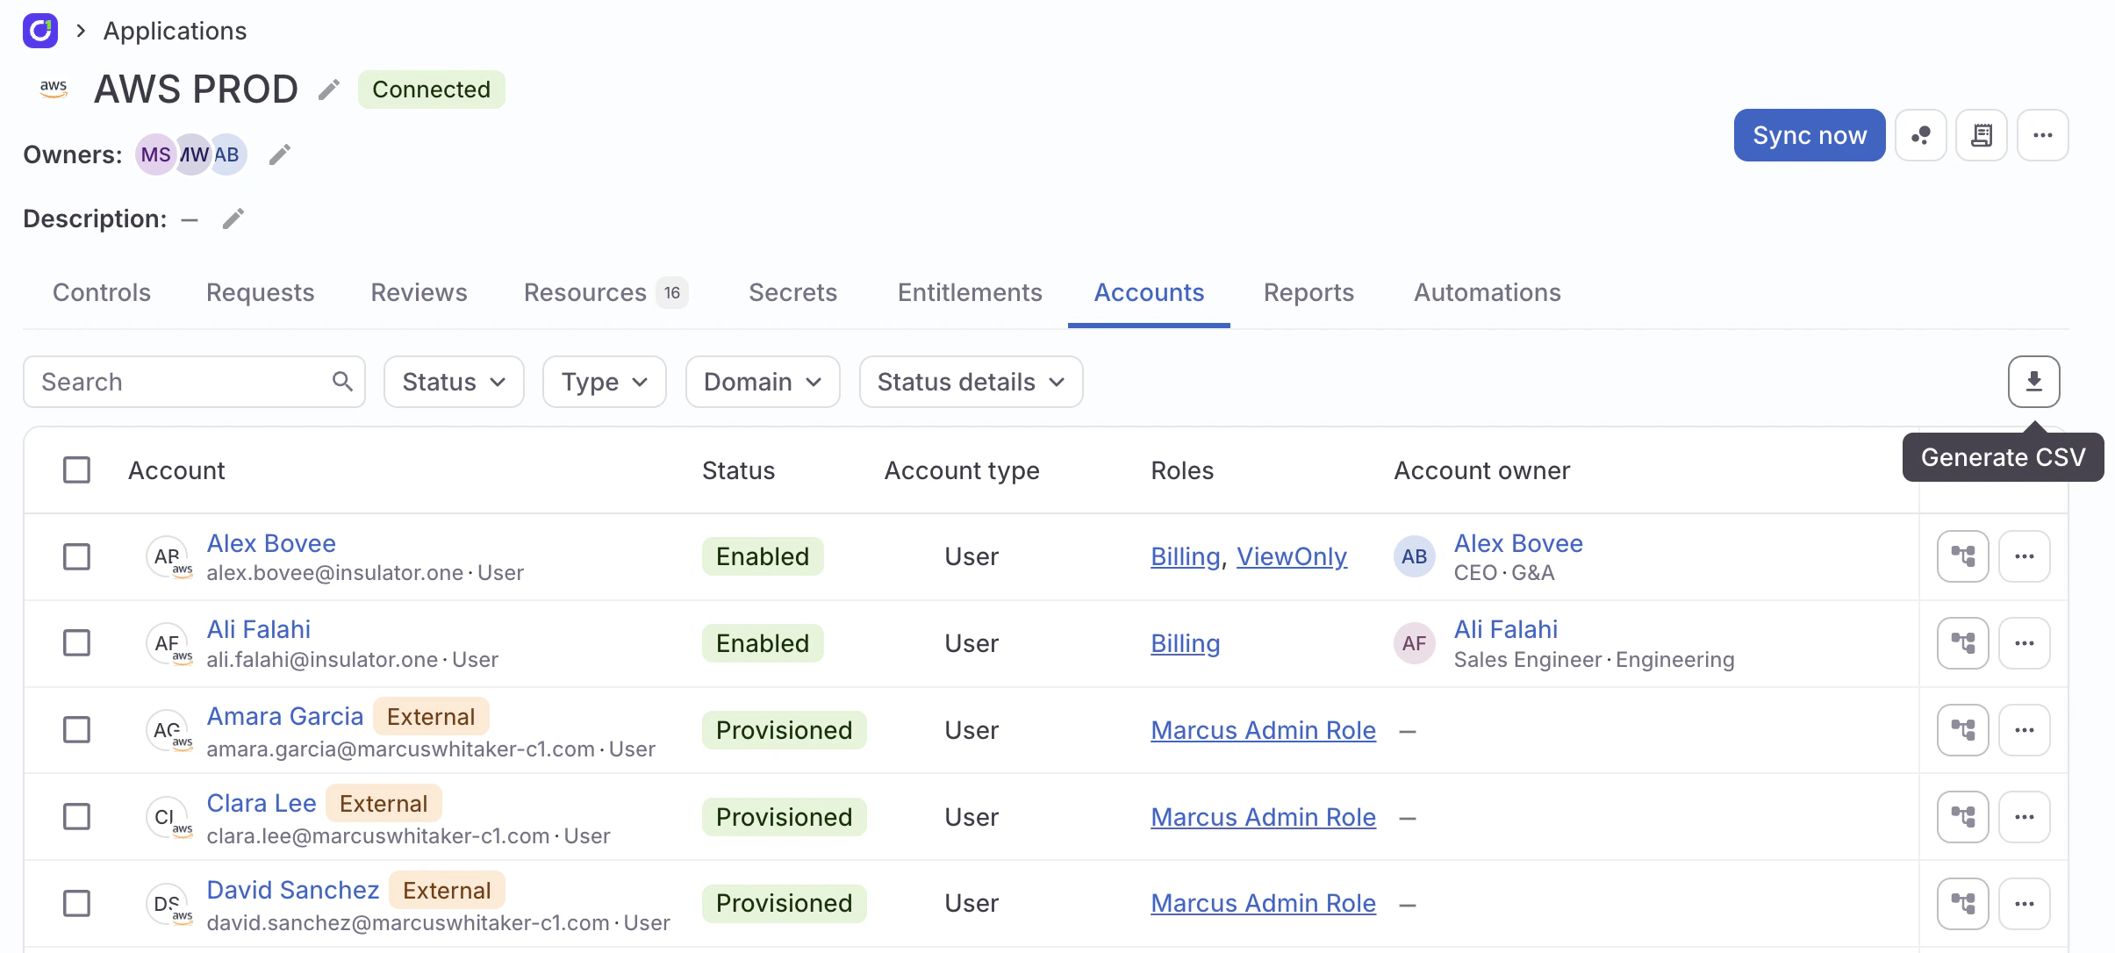Open the Billing role link for Ali Falahi

pyautogui.click(x=1185, y=642)
